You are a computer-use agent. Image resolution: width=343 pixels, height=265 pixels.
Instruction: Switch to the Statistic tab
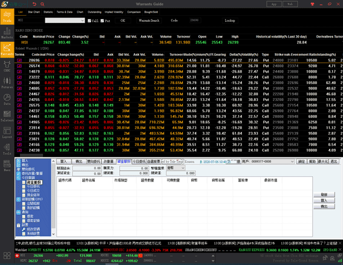48,12
